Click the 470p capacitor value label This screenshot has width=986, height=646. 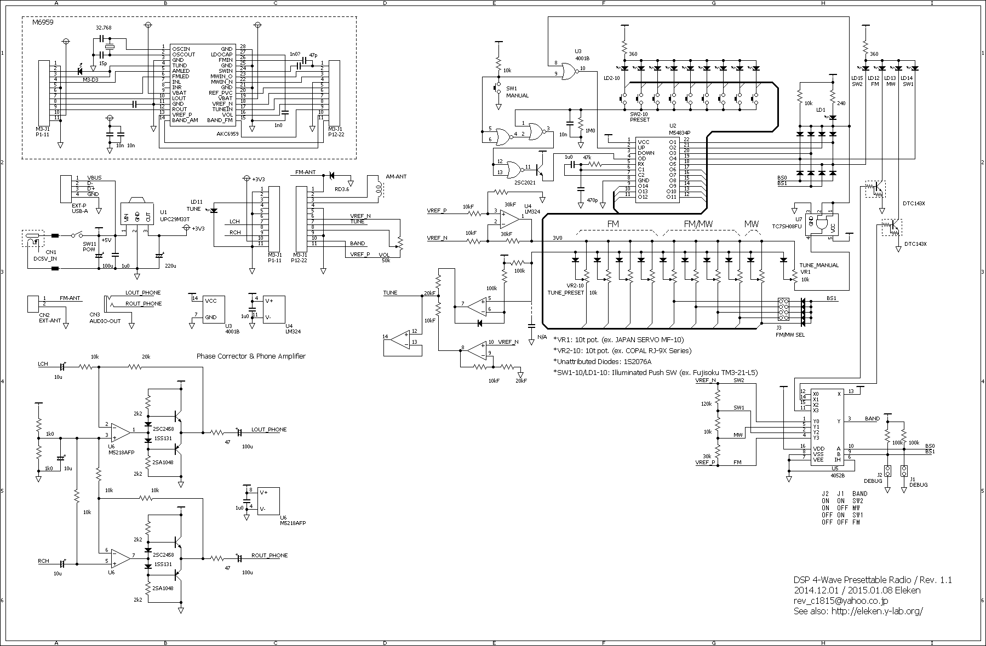tap(592, 200)
